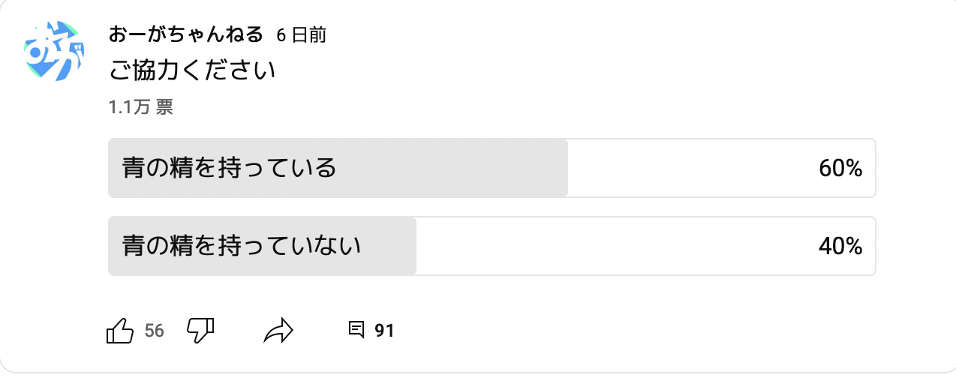Click the 6日前 timestamp link

[x=301, y=35]
